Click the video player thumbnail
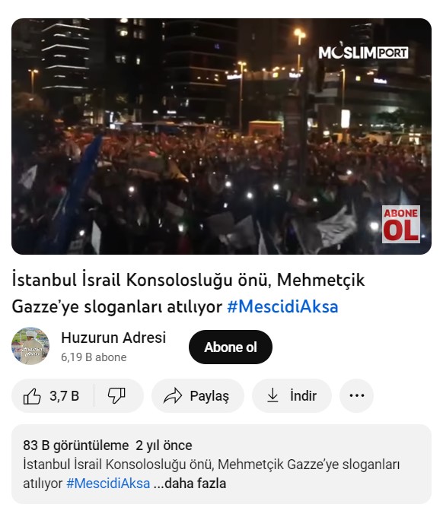The width and height of the screenshot is (443, 517). (x=221, y=136)
